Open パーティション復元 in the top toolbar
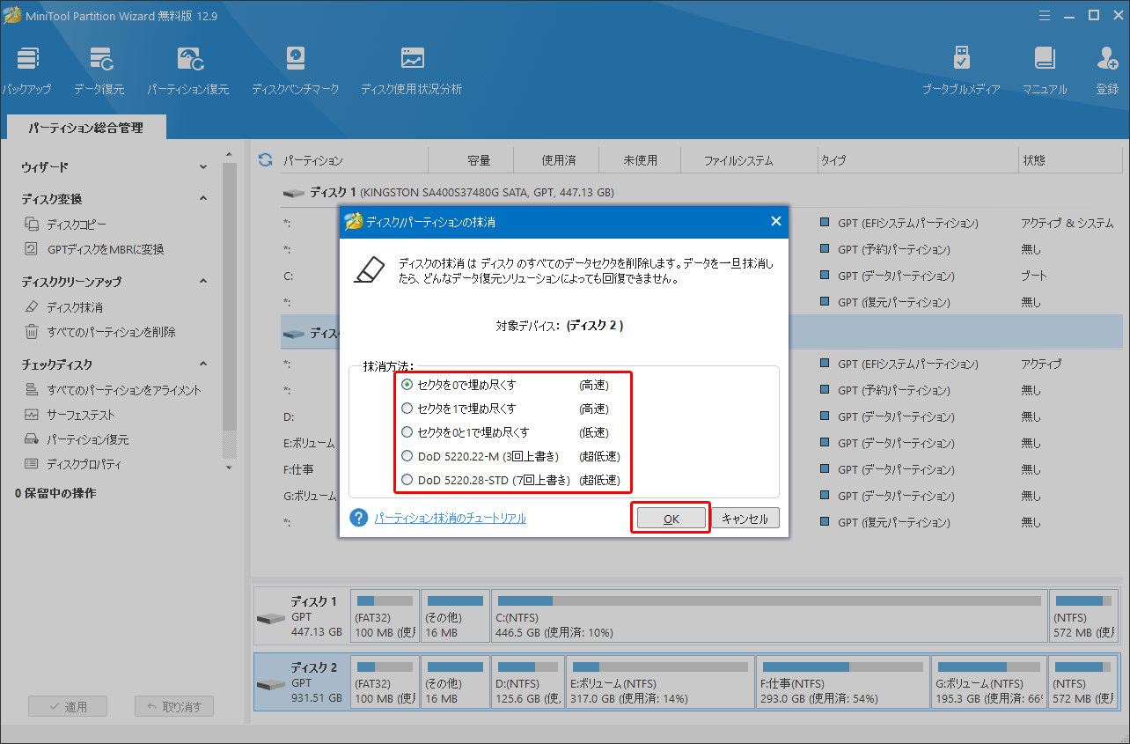The width and height of the screenshot is (1130, 744). tap(187, 70)
